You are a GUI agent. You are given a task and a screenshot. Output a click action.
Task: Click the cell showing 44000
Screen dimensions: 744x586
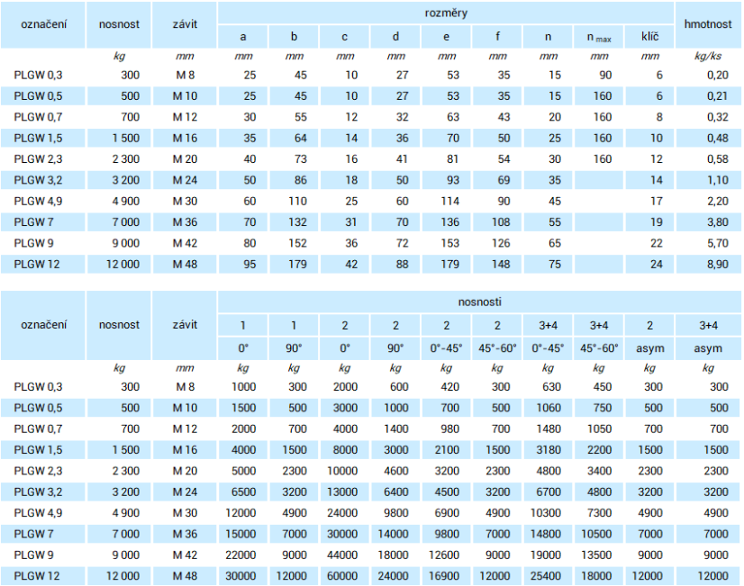(344, 554)
